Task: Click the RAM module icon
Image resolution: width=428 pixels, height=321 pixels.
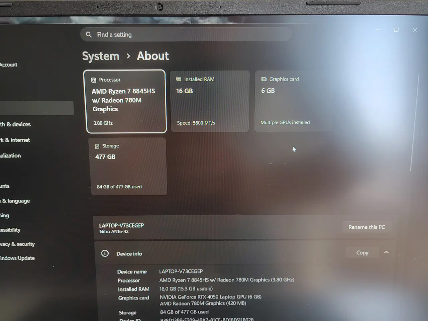Action: point(179,79)
